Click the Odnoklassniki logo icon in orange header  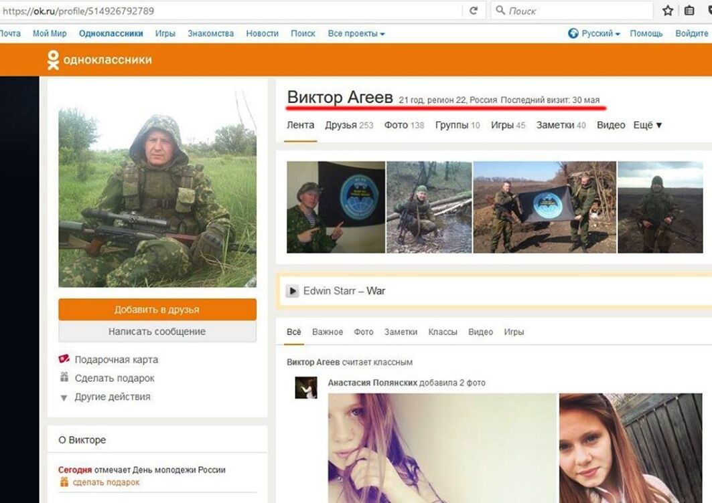coord(54,60)
